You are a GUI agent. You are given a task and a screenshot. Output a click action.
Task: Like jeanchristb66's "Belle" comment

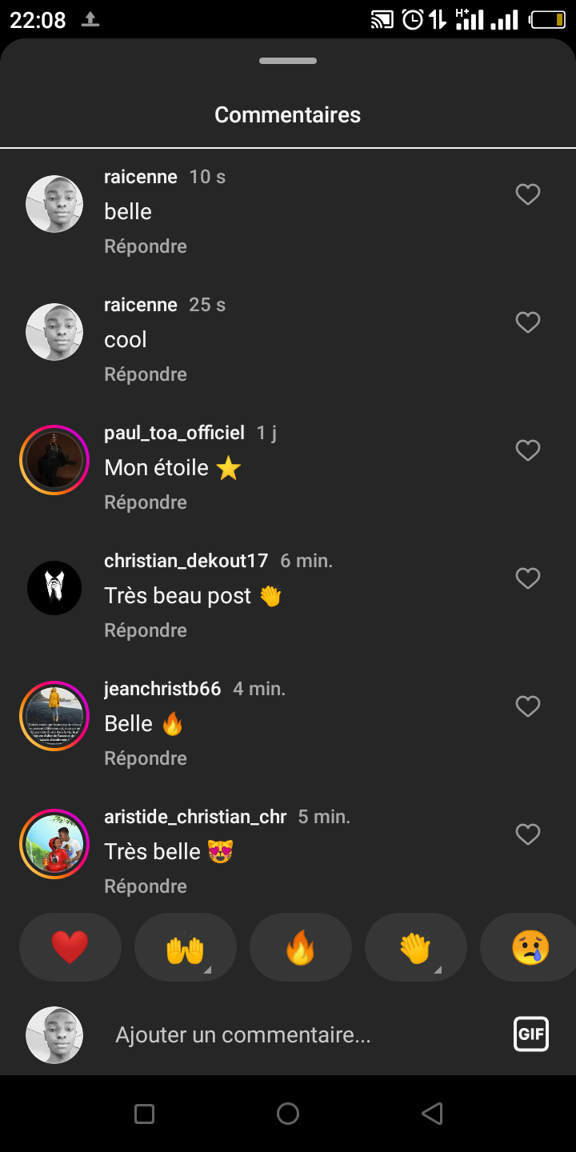click(x=527, y=707)
